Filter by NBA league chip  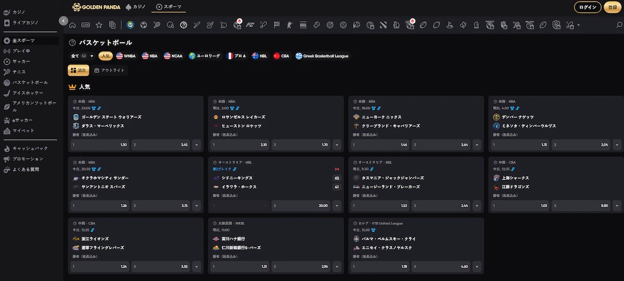[x=150, y=56]
